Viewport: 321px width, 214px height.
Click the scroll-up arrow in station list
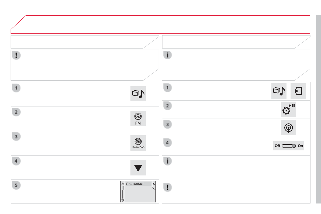(123, 184)
